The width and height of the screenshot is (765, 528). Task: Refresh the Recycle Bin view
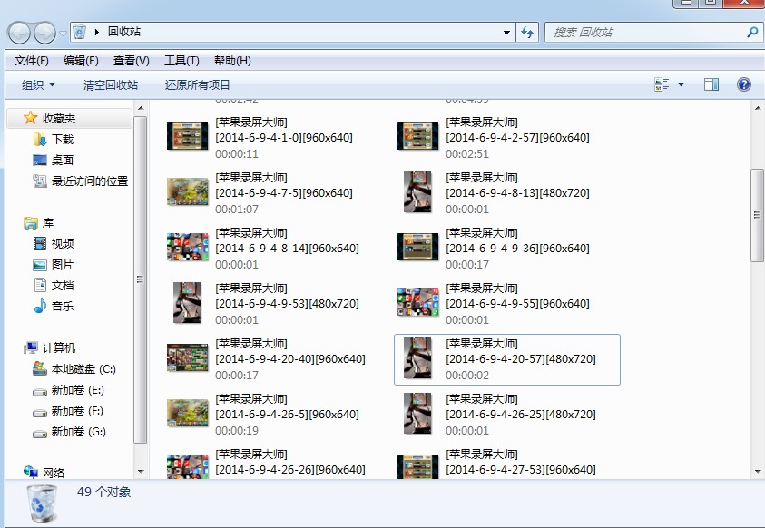pos(527,33)
